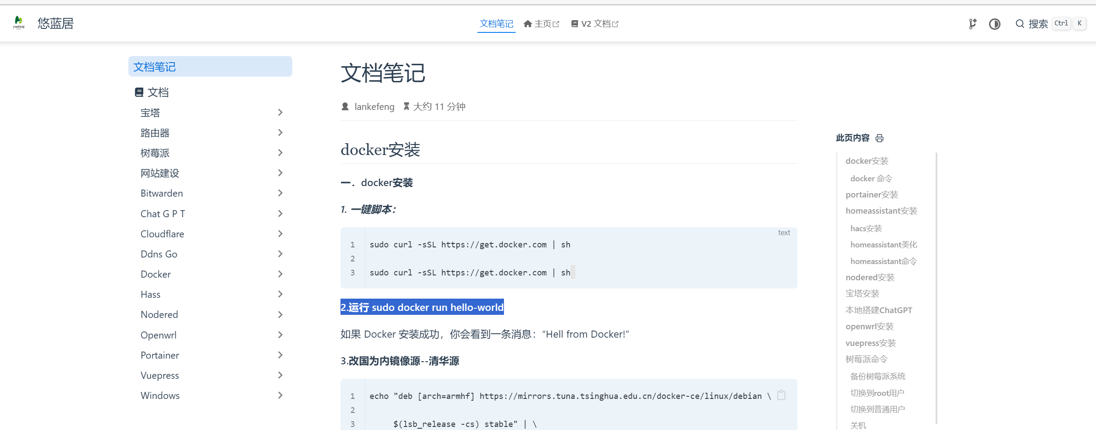Click the docker安装 section heading
The image size is (1096, 430).
pyautogui.click(x=380, y=150)
